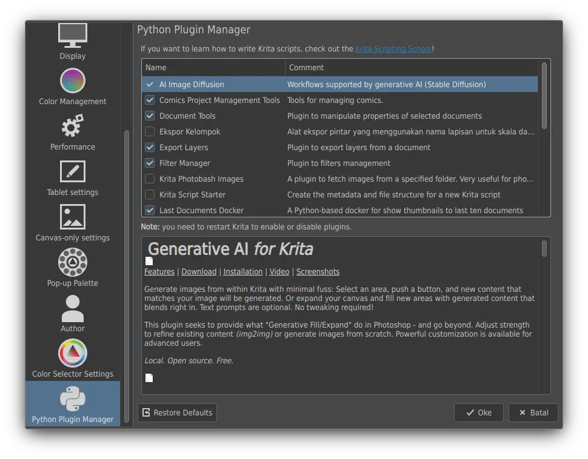The image size is (588, 459).
Task: Enable the Krita Photobash Images plugin
Action: click(150, 179)
